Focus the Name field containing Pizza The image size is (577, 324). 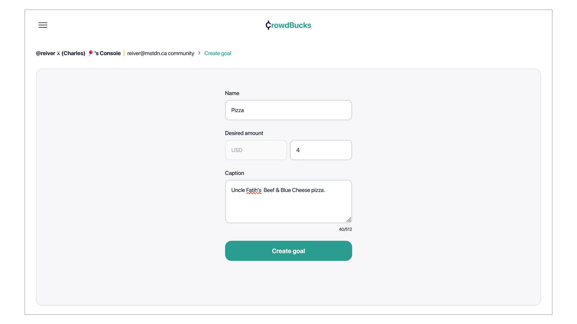pyautogui.click(x=288, y=110)
